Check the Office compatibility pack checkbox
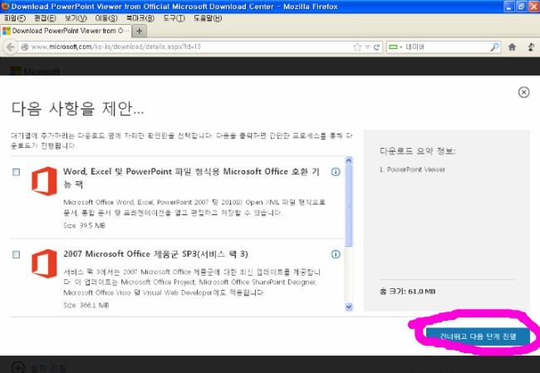540x373 pixels. (x=16, y=172)
